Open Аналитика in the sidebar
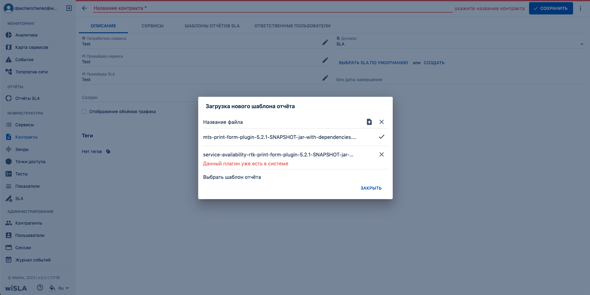590x295 pixels. click(x=26, y=35)
